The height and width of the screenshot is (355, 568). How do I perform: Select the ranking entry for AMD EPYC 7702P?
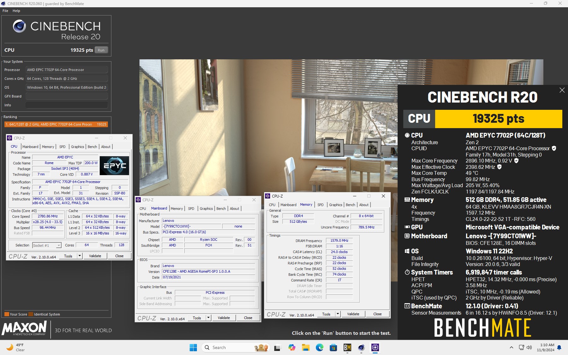point(56,124)
